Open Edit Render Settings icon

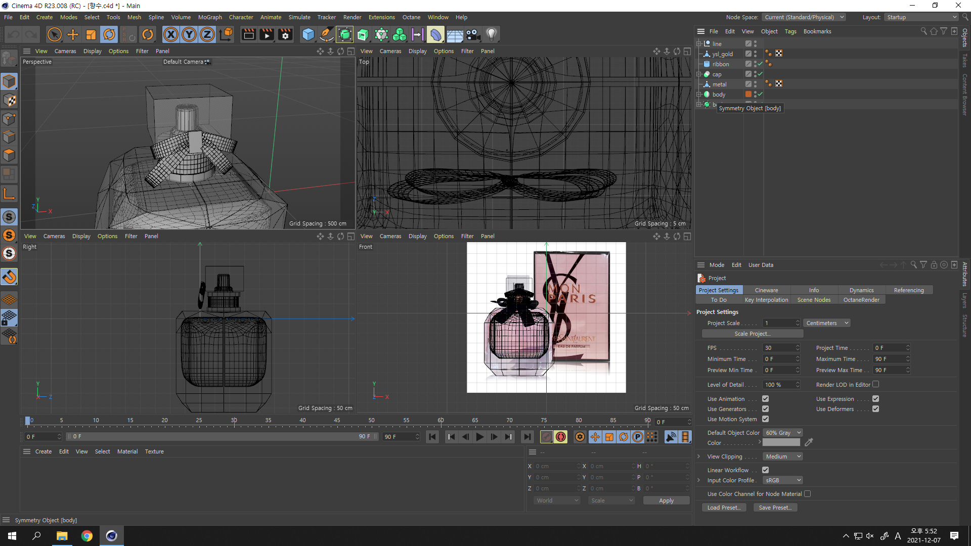pos(286,34)
